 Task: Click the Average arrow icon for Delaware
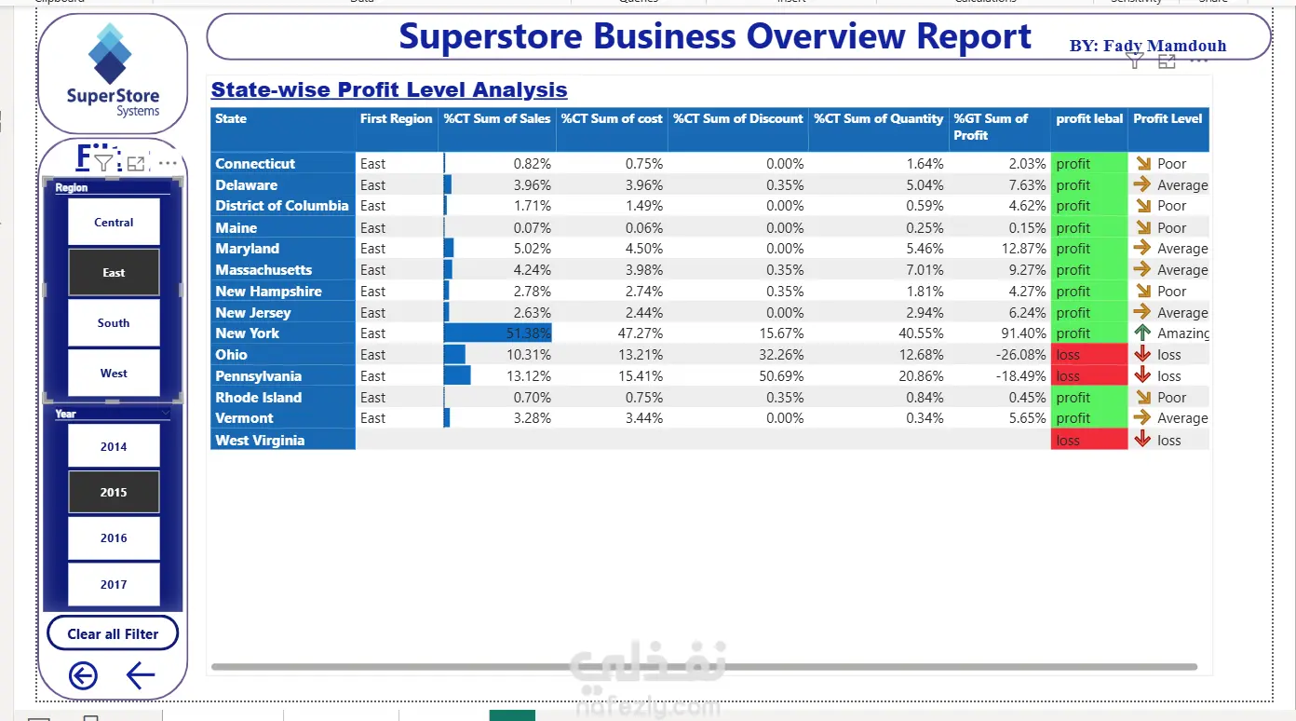click(1142, 184)
